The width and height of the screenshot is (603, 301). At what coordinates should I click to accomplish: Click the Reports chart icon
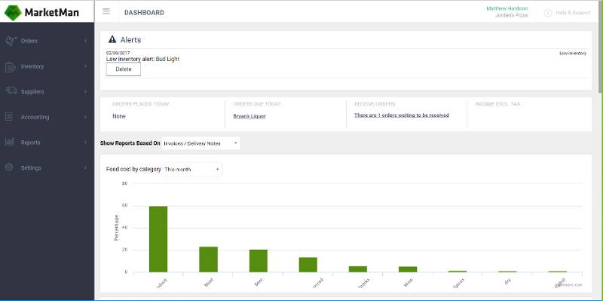(10, 142)
